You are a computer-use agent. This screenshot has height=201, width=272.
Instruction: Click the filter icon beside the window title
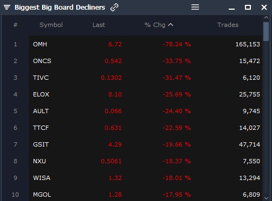point(7,8)
